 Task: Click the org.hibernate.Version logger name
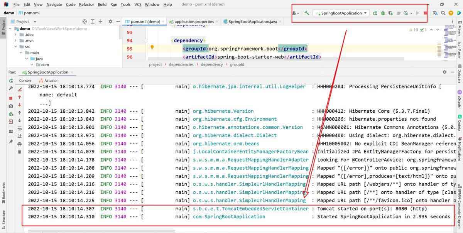pyautogui.click(x=223, y=111)
